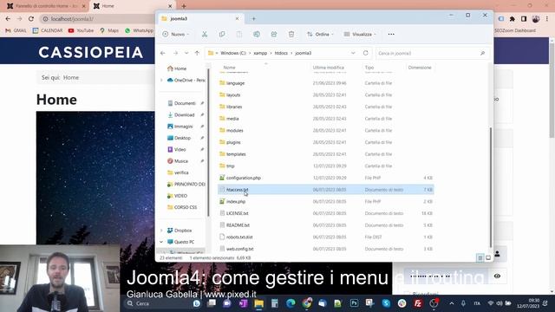The height and width of the screenshot is (312, 555).
Task: Select the web.config.txt file
Action: click(326, 249)
